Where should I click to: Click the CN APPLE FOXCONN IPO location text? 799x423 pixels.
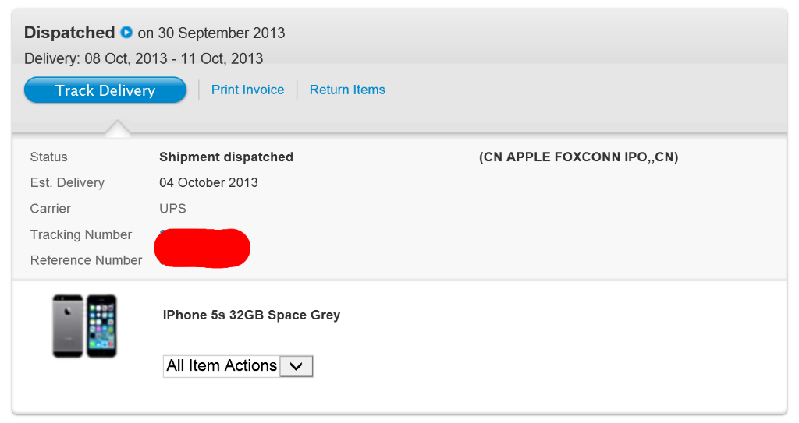click(578, 157)
